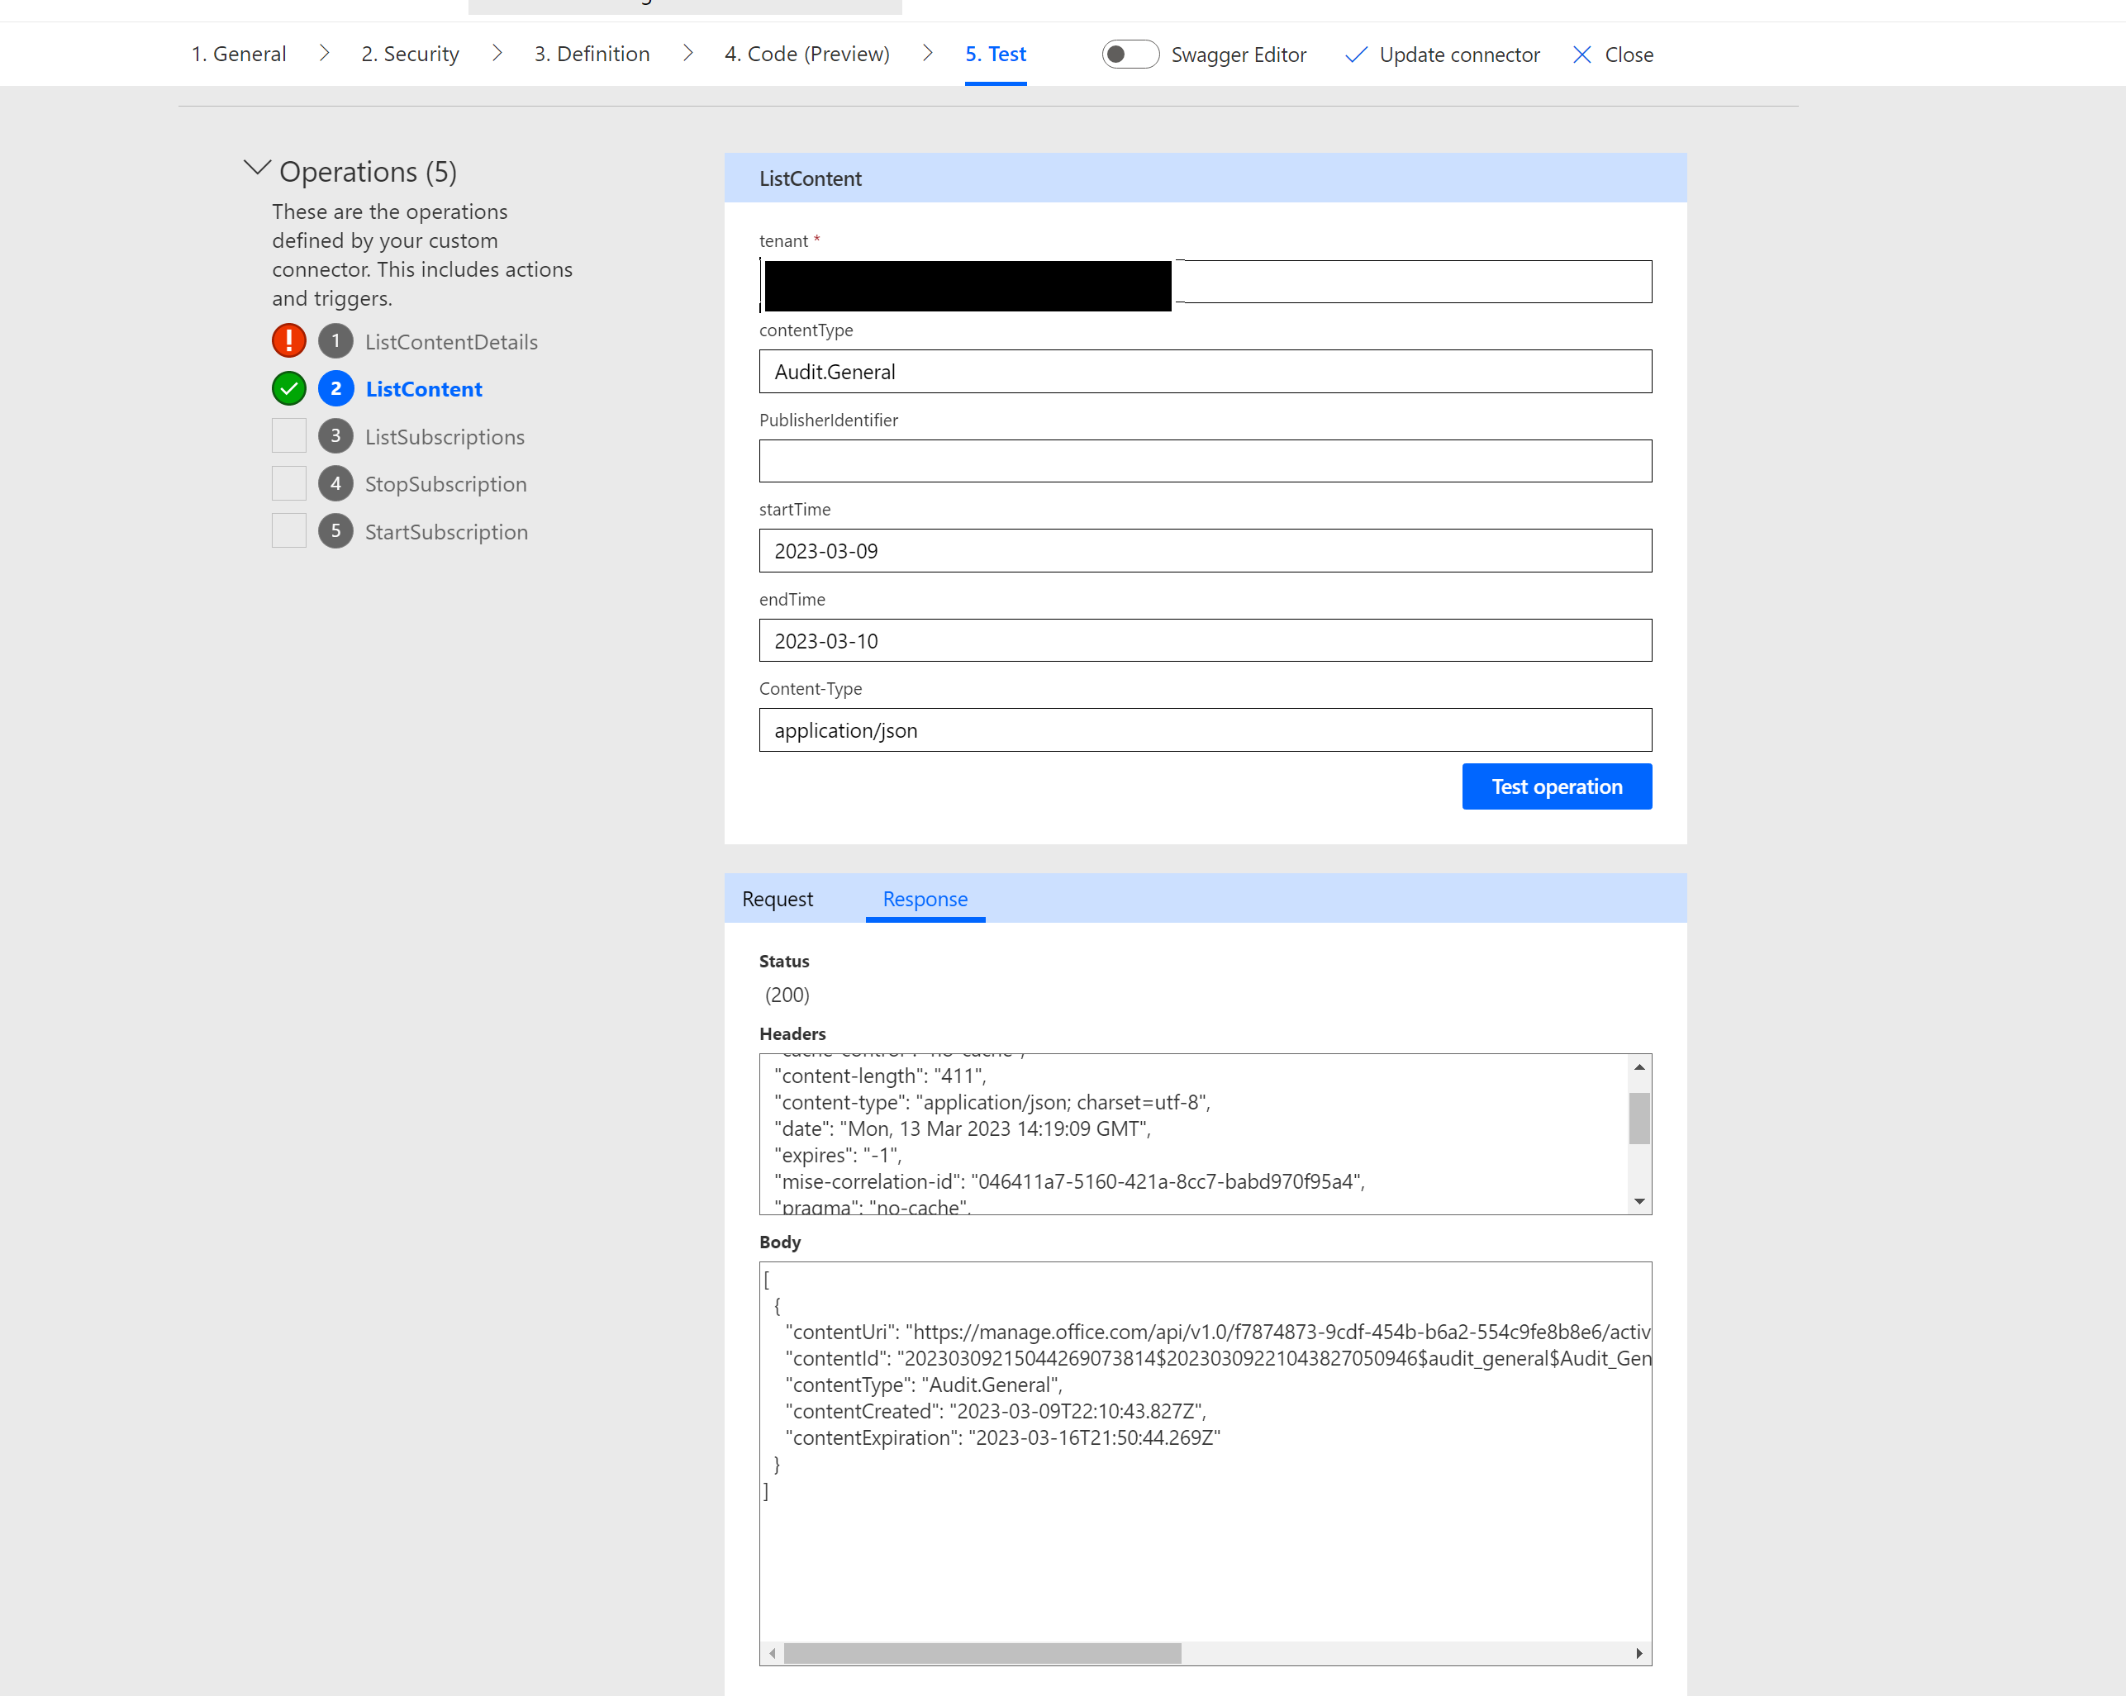This screenshot has height=1696, width=2126.
Task: Switch to the Request tab
Action: (777, 898)
